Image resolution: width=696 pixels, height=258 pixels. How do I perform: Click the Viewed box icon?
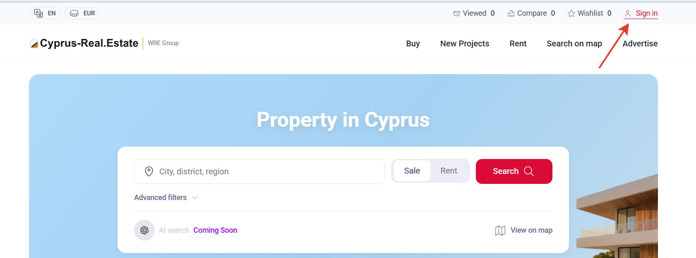coord(456,14)
